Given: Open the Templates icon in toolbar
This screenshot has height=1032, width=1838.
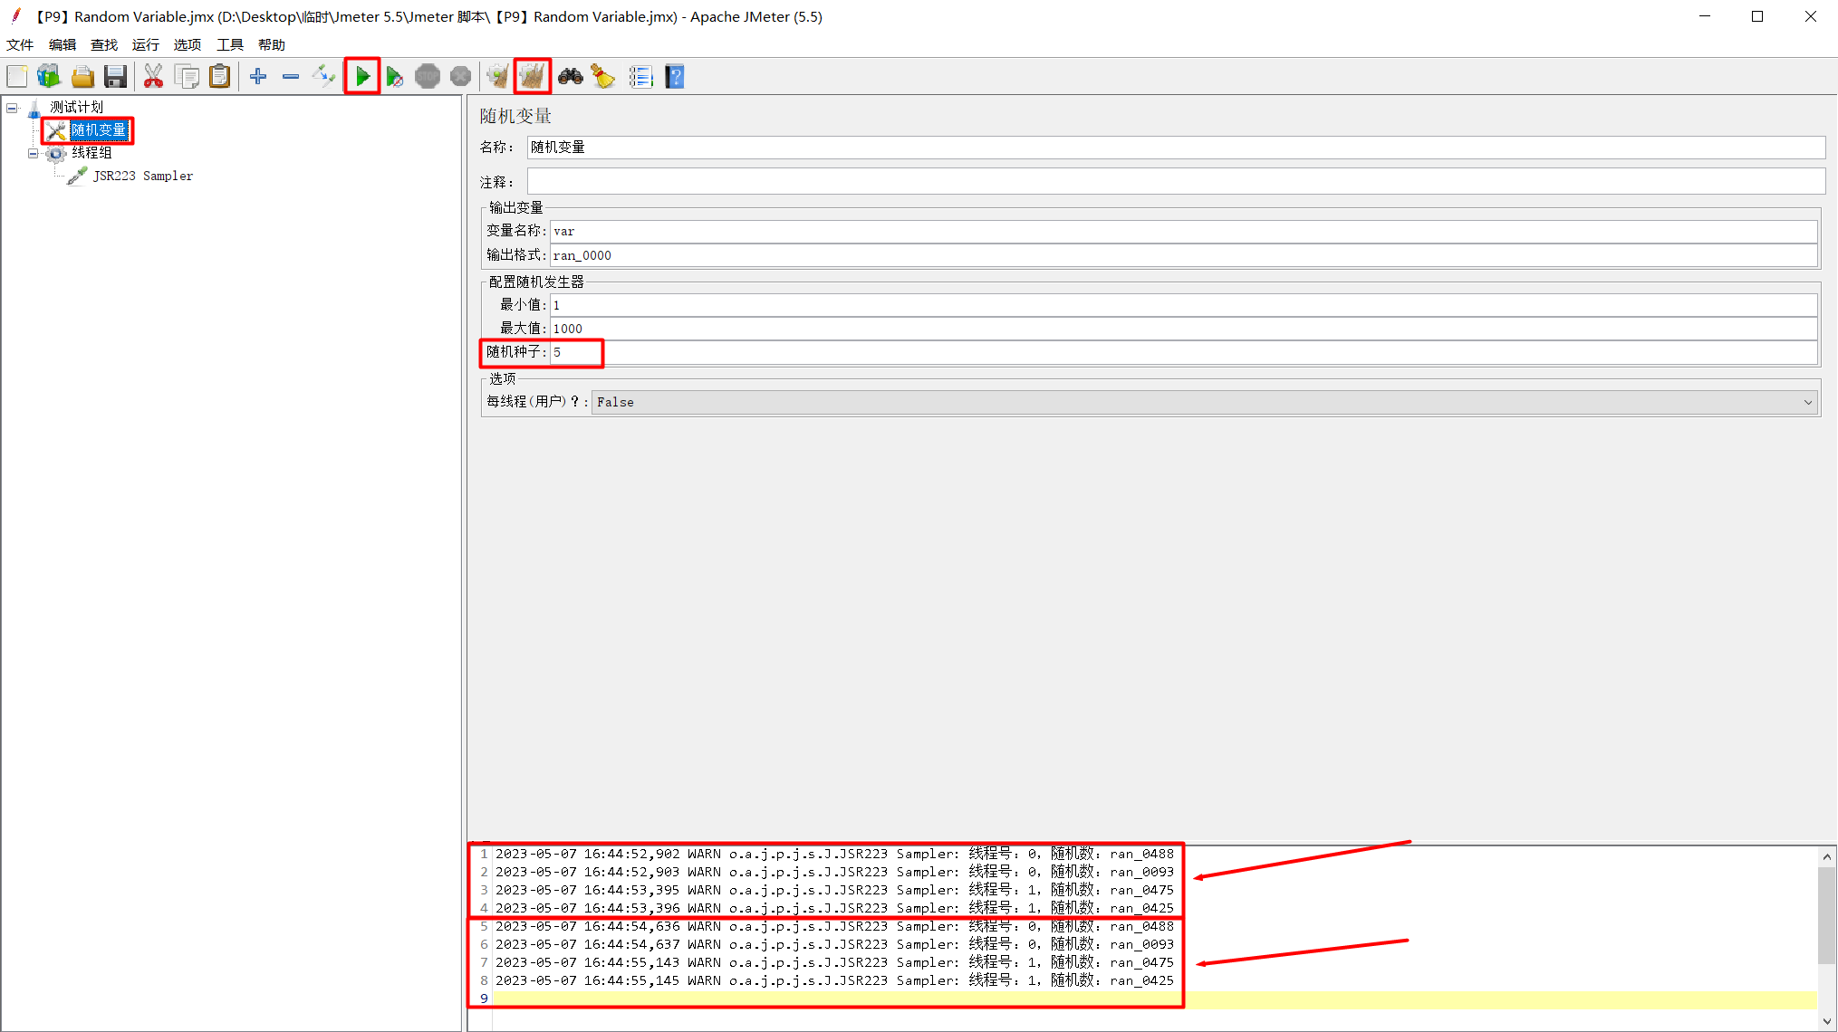Looking at the screenshot, I should [x=49, y=77].
